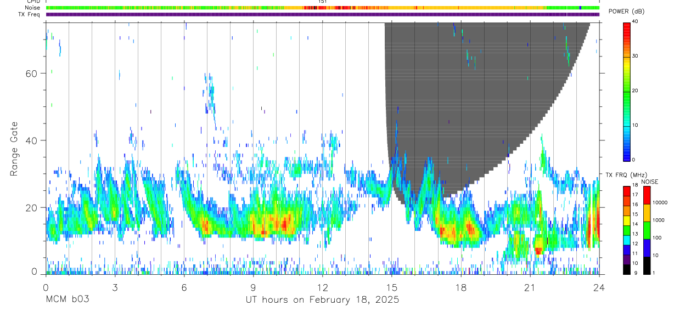Image resolution: width=674 pixels, height=311 pixels.
Task: Click the '13' label on the TX FRQ legend
Action: tap(635, 234)
